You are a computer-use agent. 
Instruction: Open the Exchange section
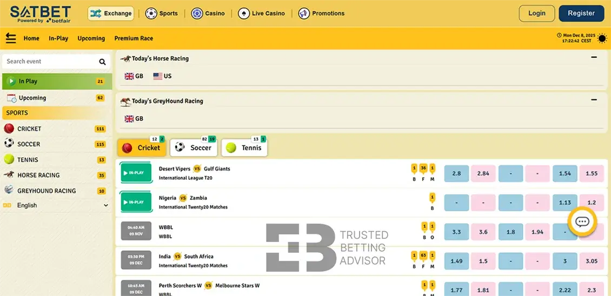pyautogui.click(x=111, y=14)
